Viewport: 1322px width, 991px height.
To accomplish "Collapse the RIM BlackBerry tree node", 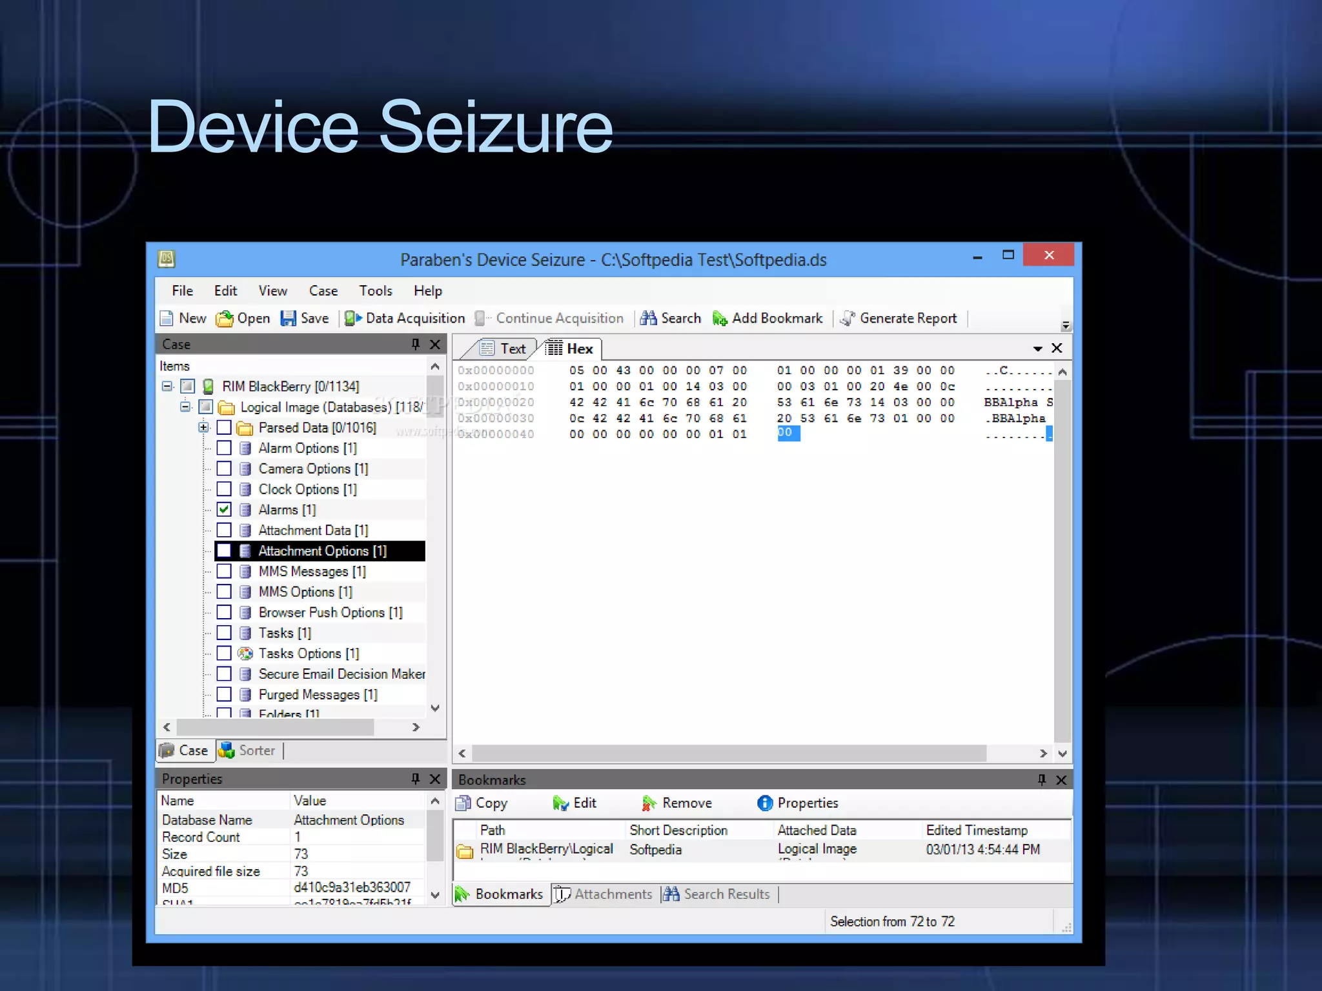I will coord(167,386).
